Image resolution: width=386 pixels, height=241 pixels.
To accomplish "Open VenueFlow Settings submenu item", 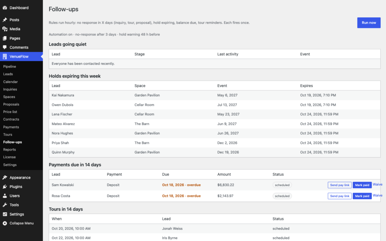I will [x=10, y=165].
